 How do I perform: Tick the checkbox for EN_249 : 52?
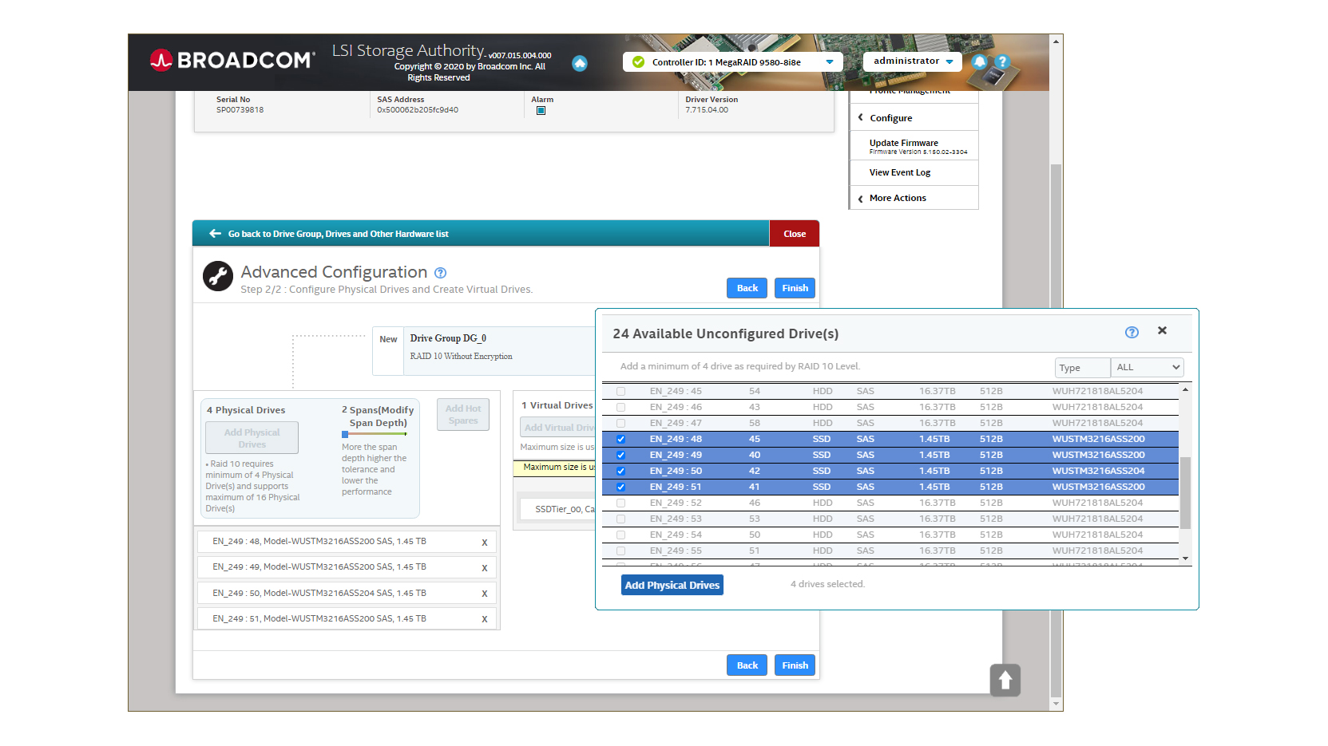coord(620,503)
